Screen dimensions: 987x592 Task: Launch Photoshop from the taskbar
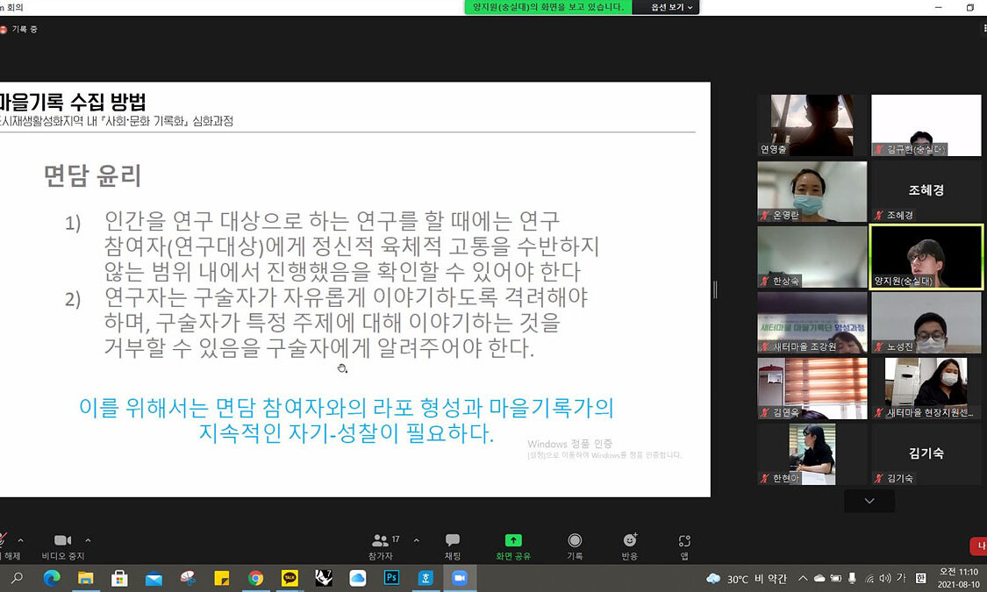click(391, 578)
